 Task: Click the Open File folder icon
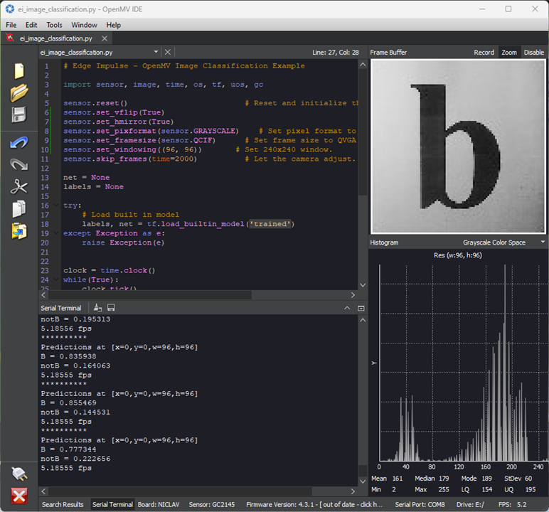(x=19, y=93)
